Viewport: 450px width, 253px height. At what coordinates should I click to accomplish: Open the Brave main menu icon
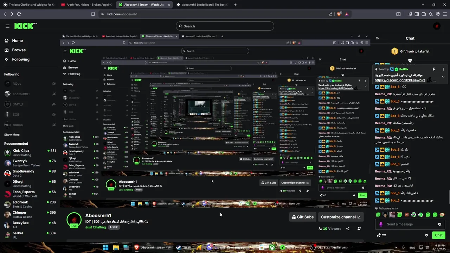click(445, 14)
